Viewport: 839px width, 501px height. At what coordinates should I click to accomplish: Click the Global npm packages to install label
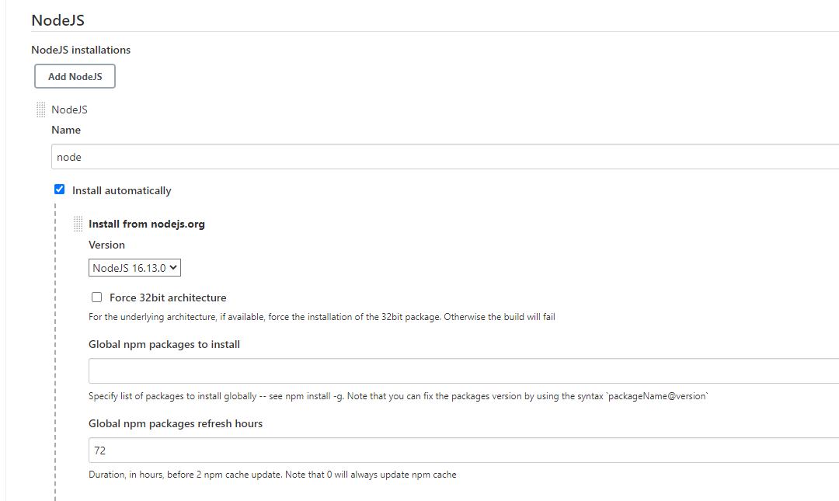point(164,344)
